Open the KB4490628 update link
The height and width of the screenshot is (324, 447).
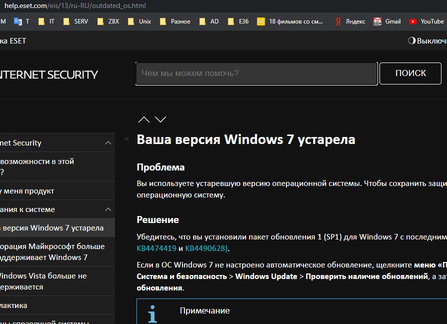(206, 248)
